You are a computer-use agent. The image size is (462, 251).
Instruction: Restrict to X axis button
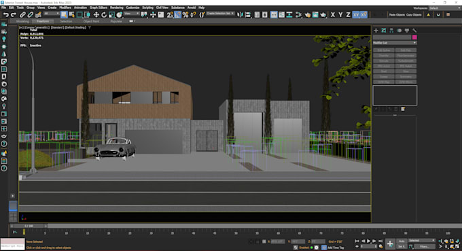[x=333, y=15]
